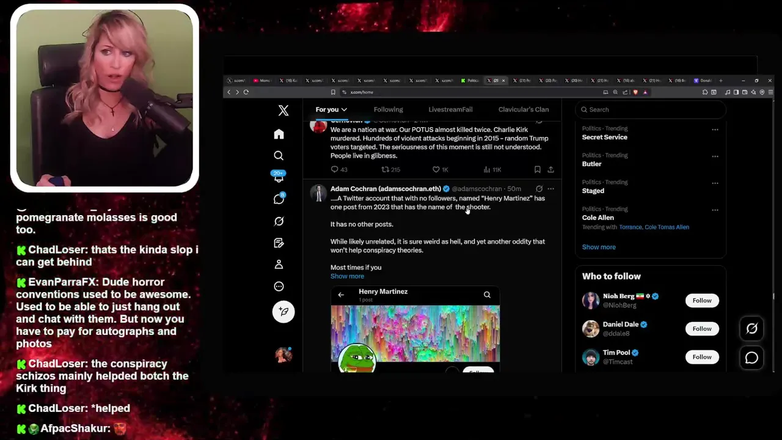Click the X logo in the sidebar

tap(283, 111)
